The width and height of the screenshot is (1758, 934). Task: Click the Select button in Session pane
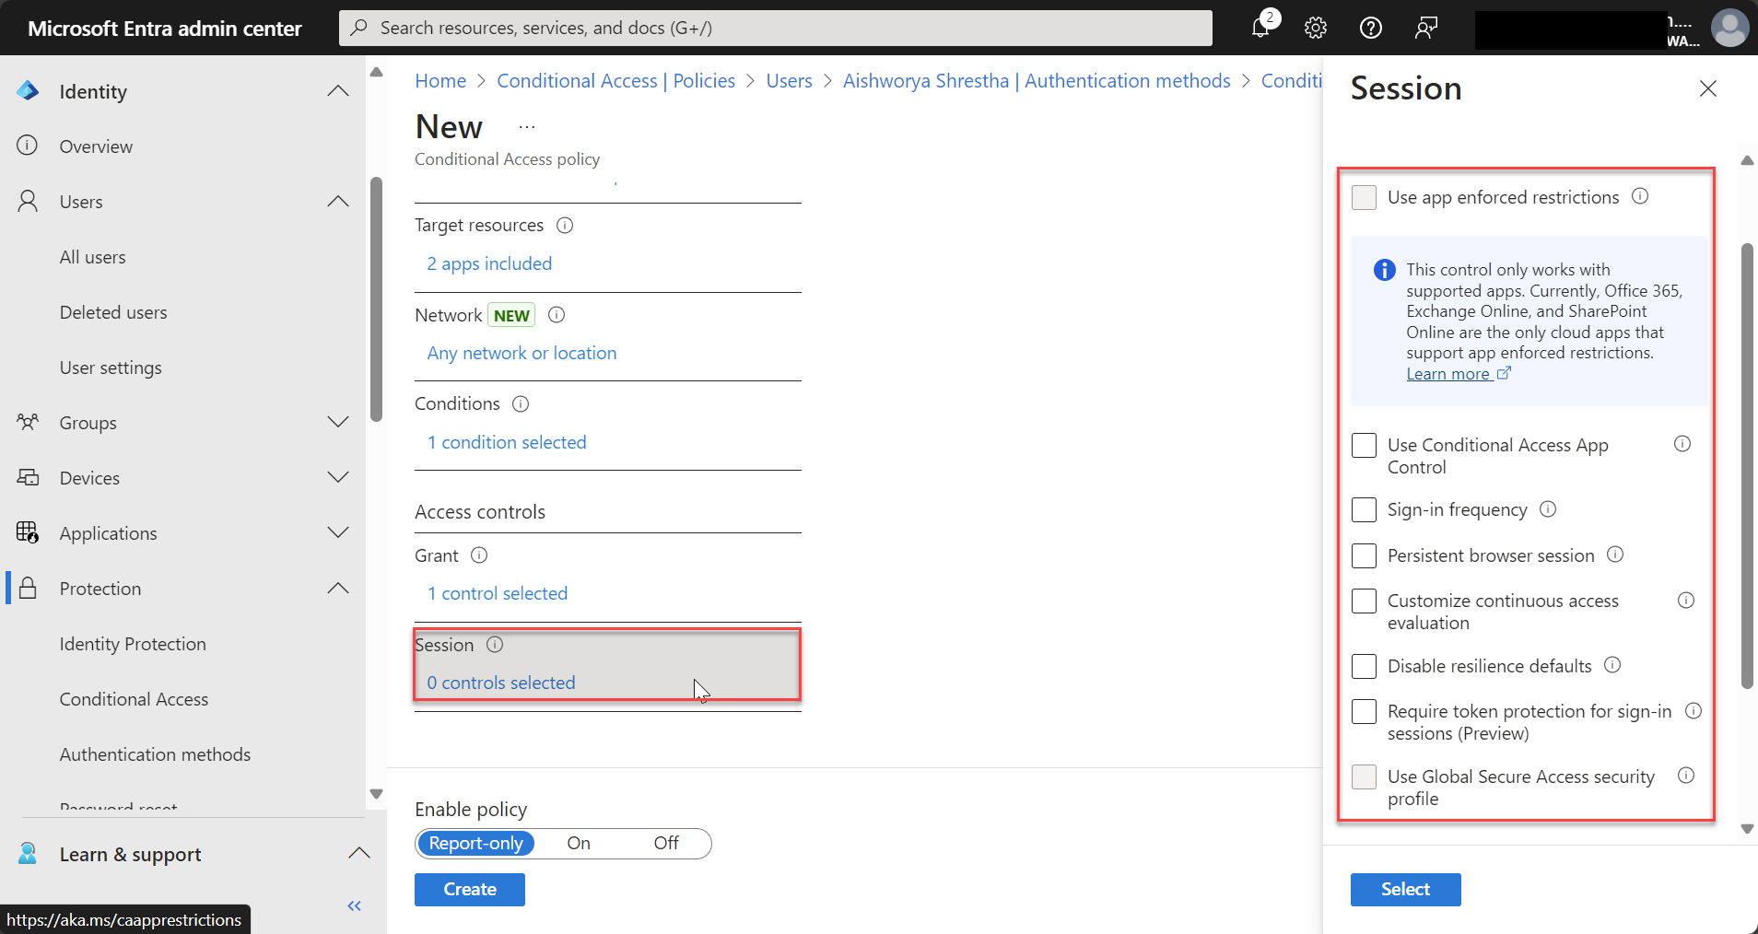[1405, 890]
